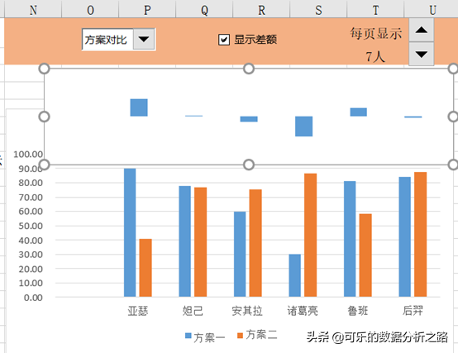Select column S header
458x353 pixels.
click(318, 10)
